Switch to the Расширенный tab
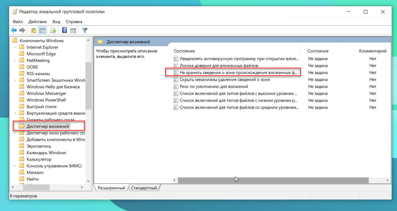Screen dimensions: 397x211 pyautogui.click(x=111, y=188)
